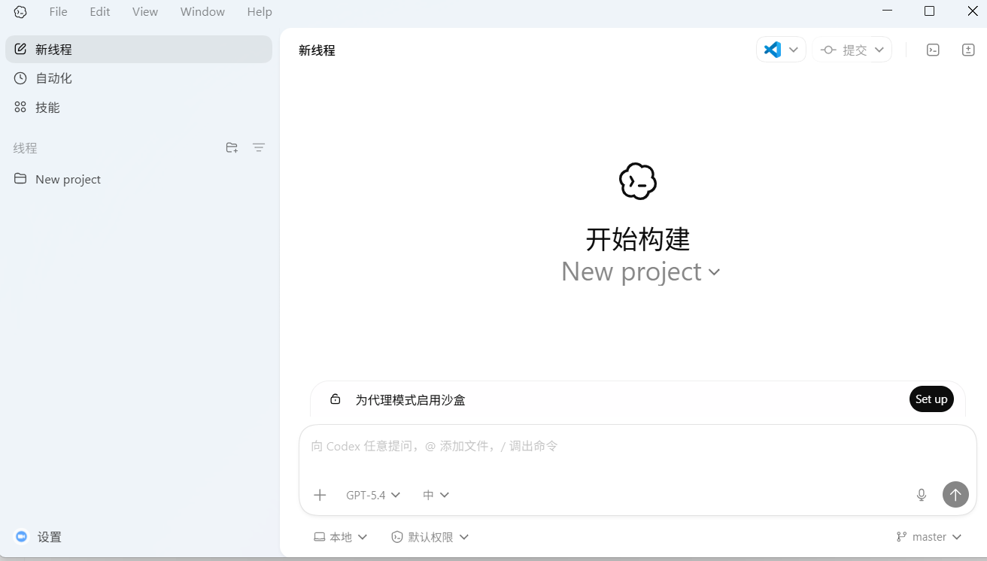
Task: Open the GPT-5.4 model dropdown
Action: [x=373, y=495]
